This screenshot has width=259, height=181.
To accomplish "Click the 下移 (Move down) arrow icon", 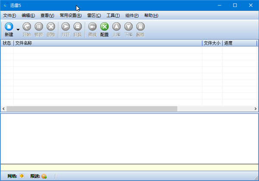I will tap(129, 27).
